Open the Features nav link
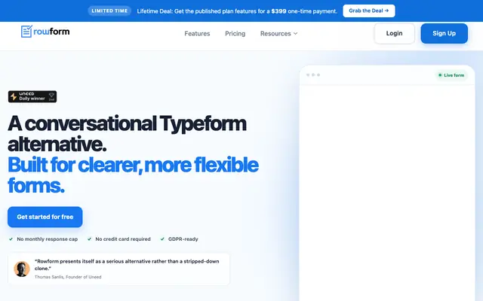Screen dimensions: 483x301 click(x=197, y=33)
